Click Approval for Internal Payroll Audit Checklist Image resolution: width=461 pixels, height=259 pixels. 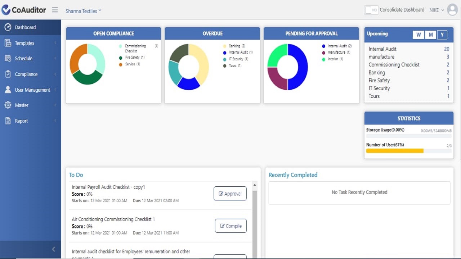(x=230, y=193)
